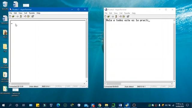The height and width of the screenshot is (108, 192).
Task: Click scroll up arrow in Prueba 1 terminal
Action: (x=87, y=20)
